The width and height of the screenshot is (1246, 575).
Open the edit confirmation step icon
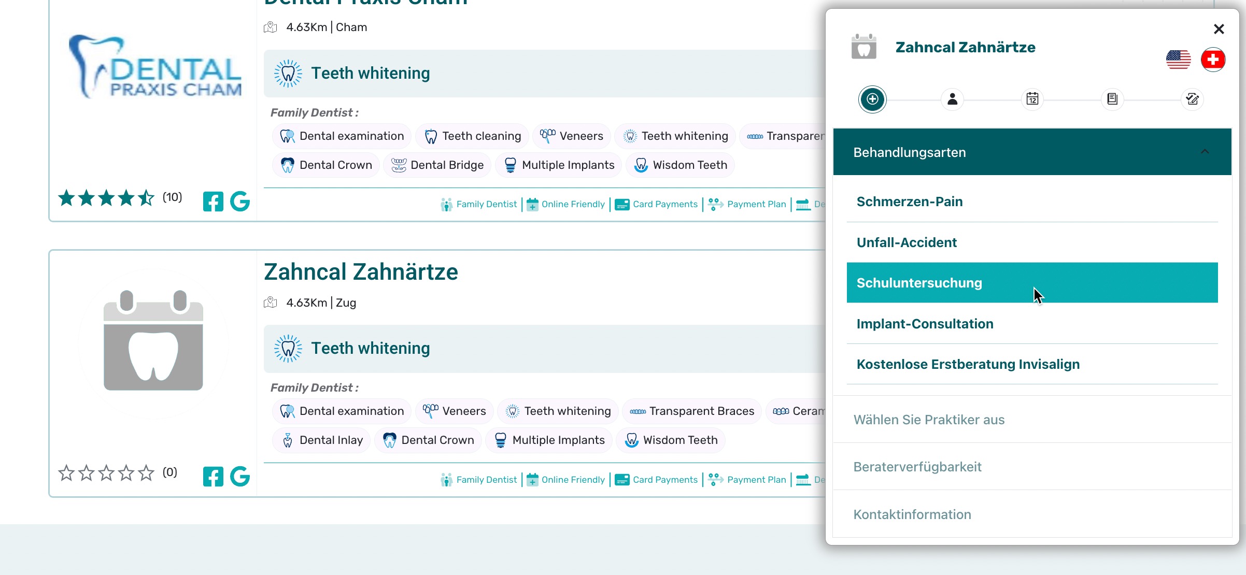1192,99
